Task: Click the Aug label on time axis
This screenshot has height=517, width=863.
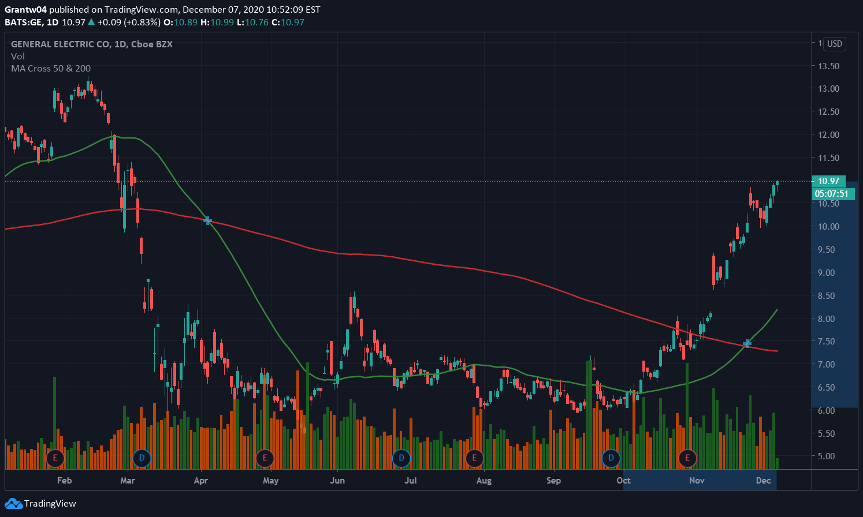Action: 484,481
